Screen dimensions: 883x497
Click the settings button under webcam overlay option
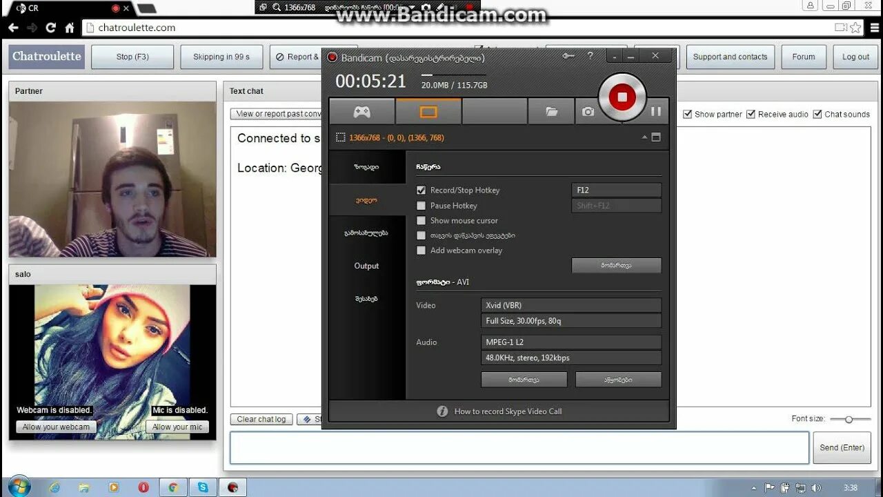(617, 265)
